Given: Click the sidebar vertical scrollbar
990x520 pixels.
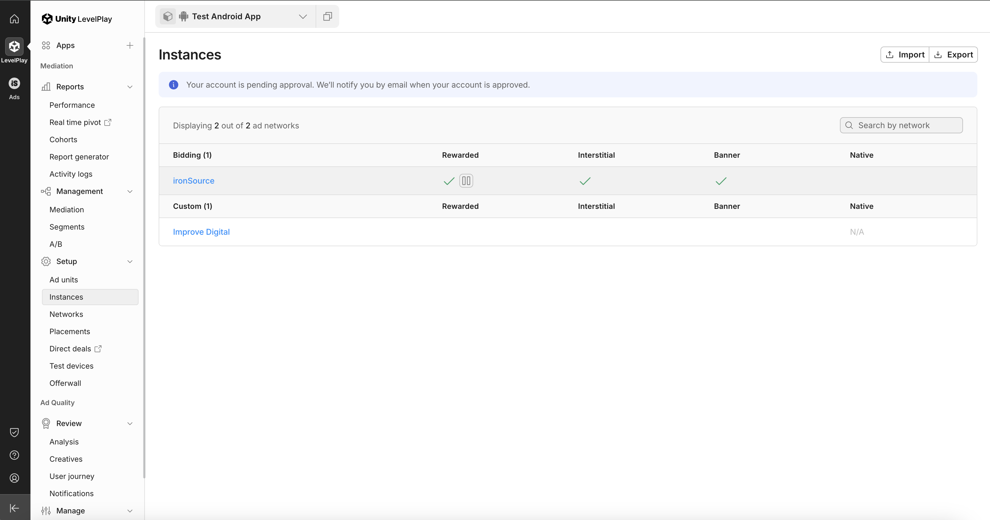Looking at the screenshot, I should click(144, 257).
